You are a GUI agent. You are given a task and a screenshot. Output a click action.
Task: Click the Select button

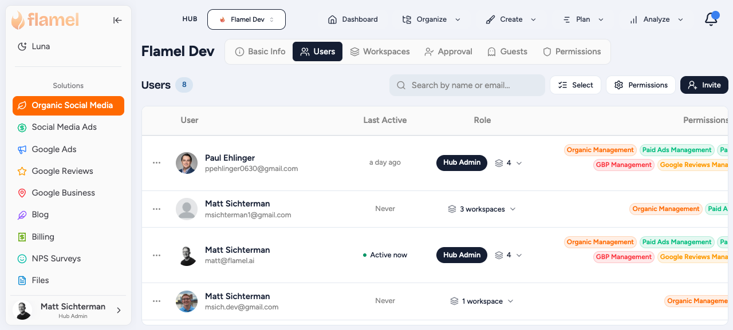pyautogui.click(x=576, y=85)
